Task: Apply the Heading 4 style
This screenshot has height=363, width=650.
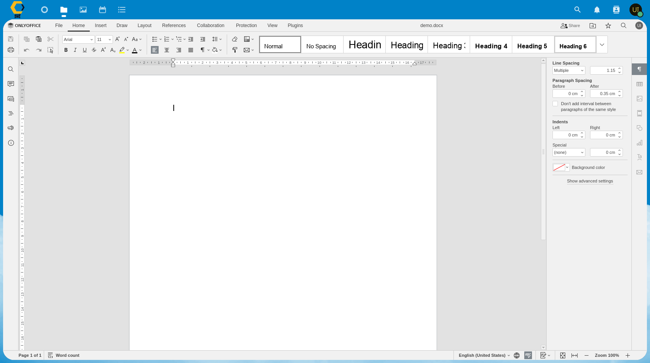Action: pyautogui.click(x=491, y=44)
